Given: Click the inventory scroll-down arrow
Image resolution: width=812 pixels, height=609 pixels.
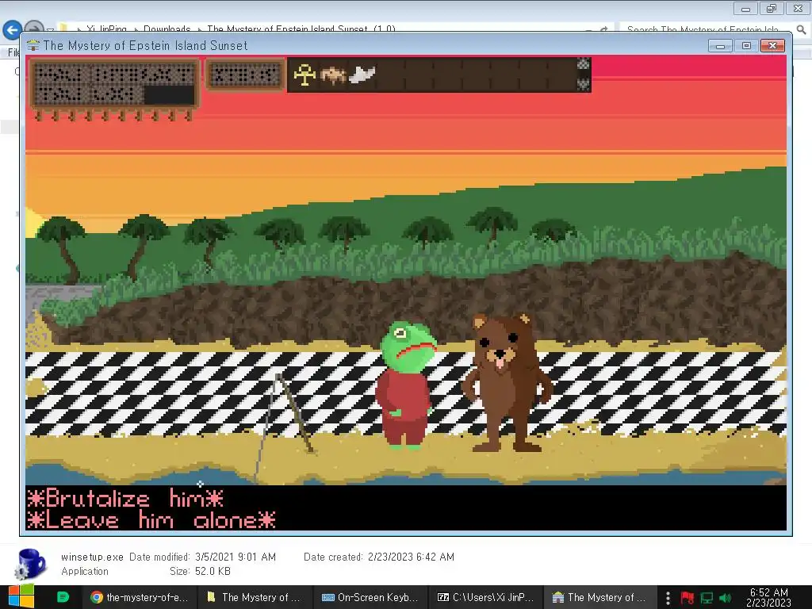Looking at the screenshot, I should [584, 84].
